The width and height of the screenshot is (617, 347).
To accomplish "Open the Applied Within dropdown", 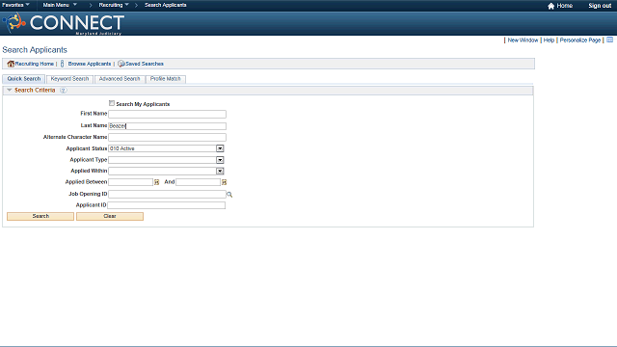I will [220, 172].
